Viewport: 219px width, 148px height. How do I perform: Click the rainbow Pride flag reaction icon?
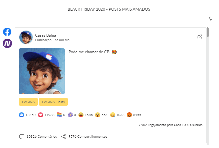(59, 115)
